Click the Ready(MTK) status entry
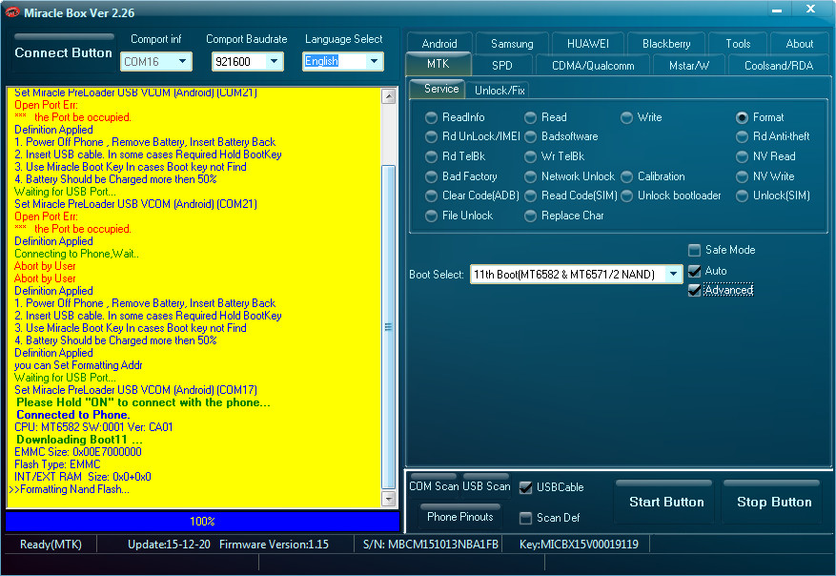836x576 pixels. 51,545
